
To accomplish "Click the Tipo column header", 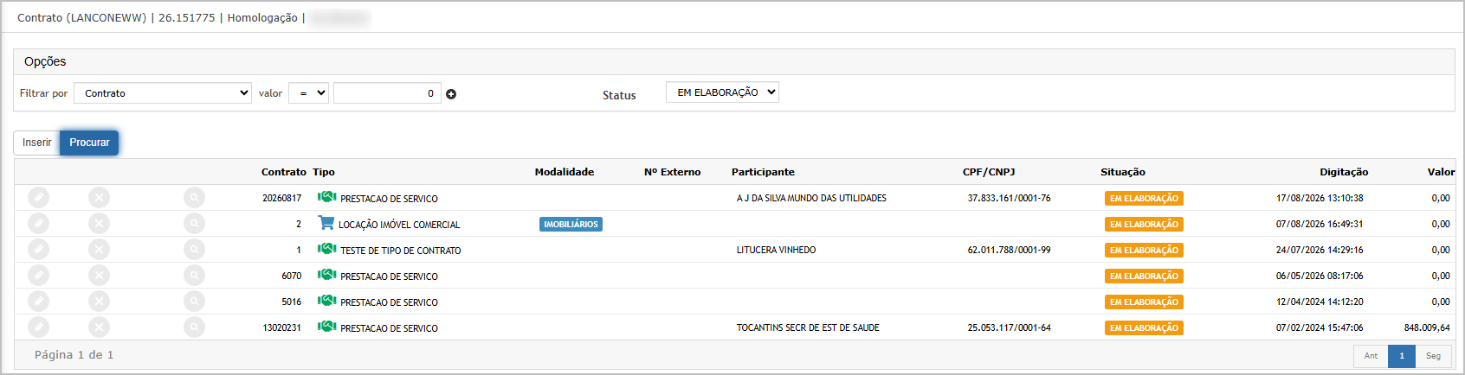I will [x=324, y=172].
